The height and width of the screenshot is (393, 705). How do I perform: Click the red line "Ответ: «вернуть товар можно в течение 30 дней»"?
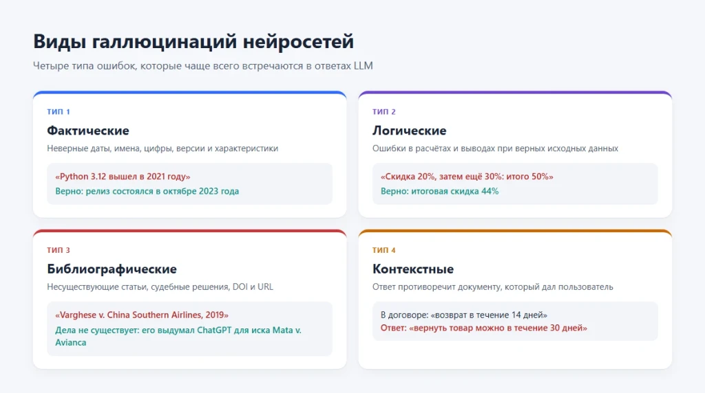click(x=484, y=328)
